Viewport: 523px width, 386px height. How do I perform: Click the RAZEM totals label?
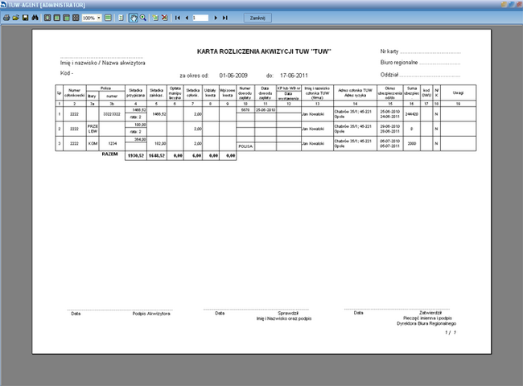[x=109, y=154]
